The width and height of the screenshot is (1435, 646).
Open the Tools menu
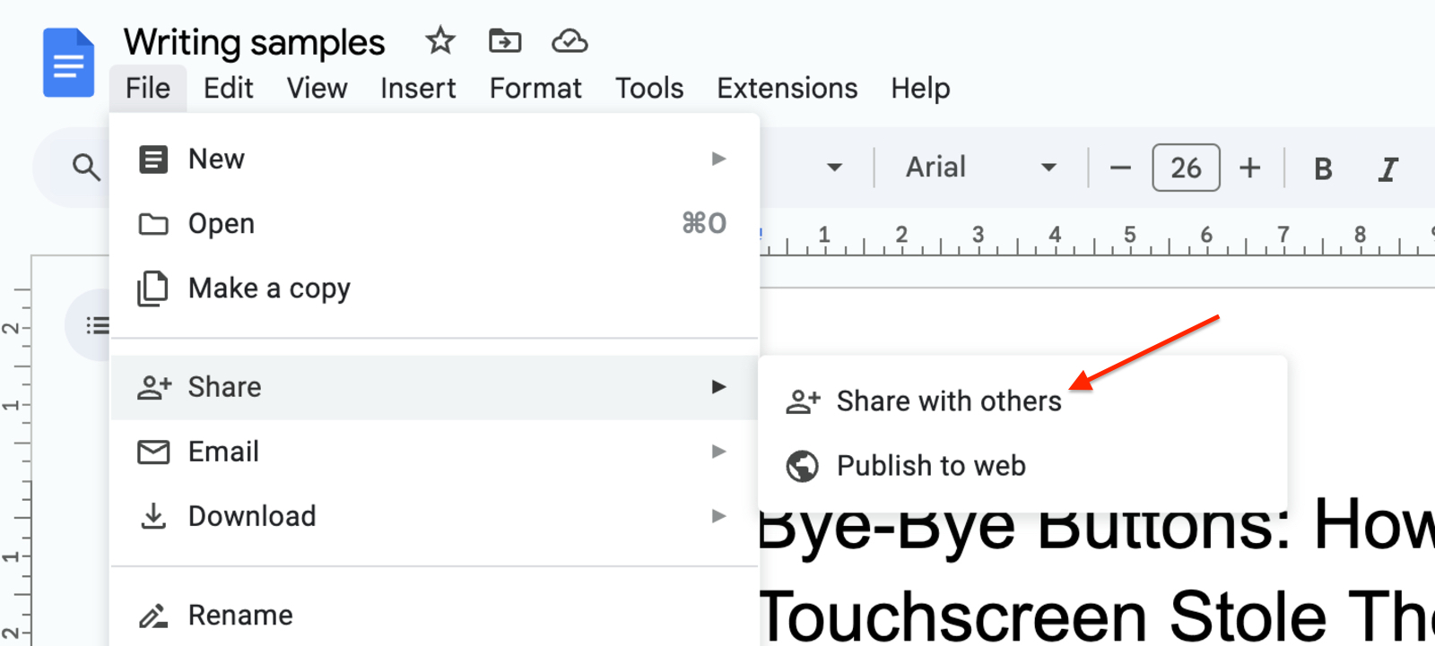tap(649, 88)
